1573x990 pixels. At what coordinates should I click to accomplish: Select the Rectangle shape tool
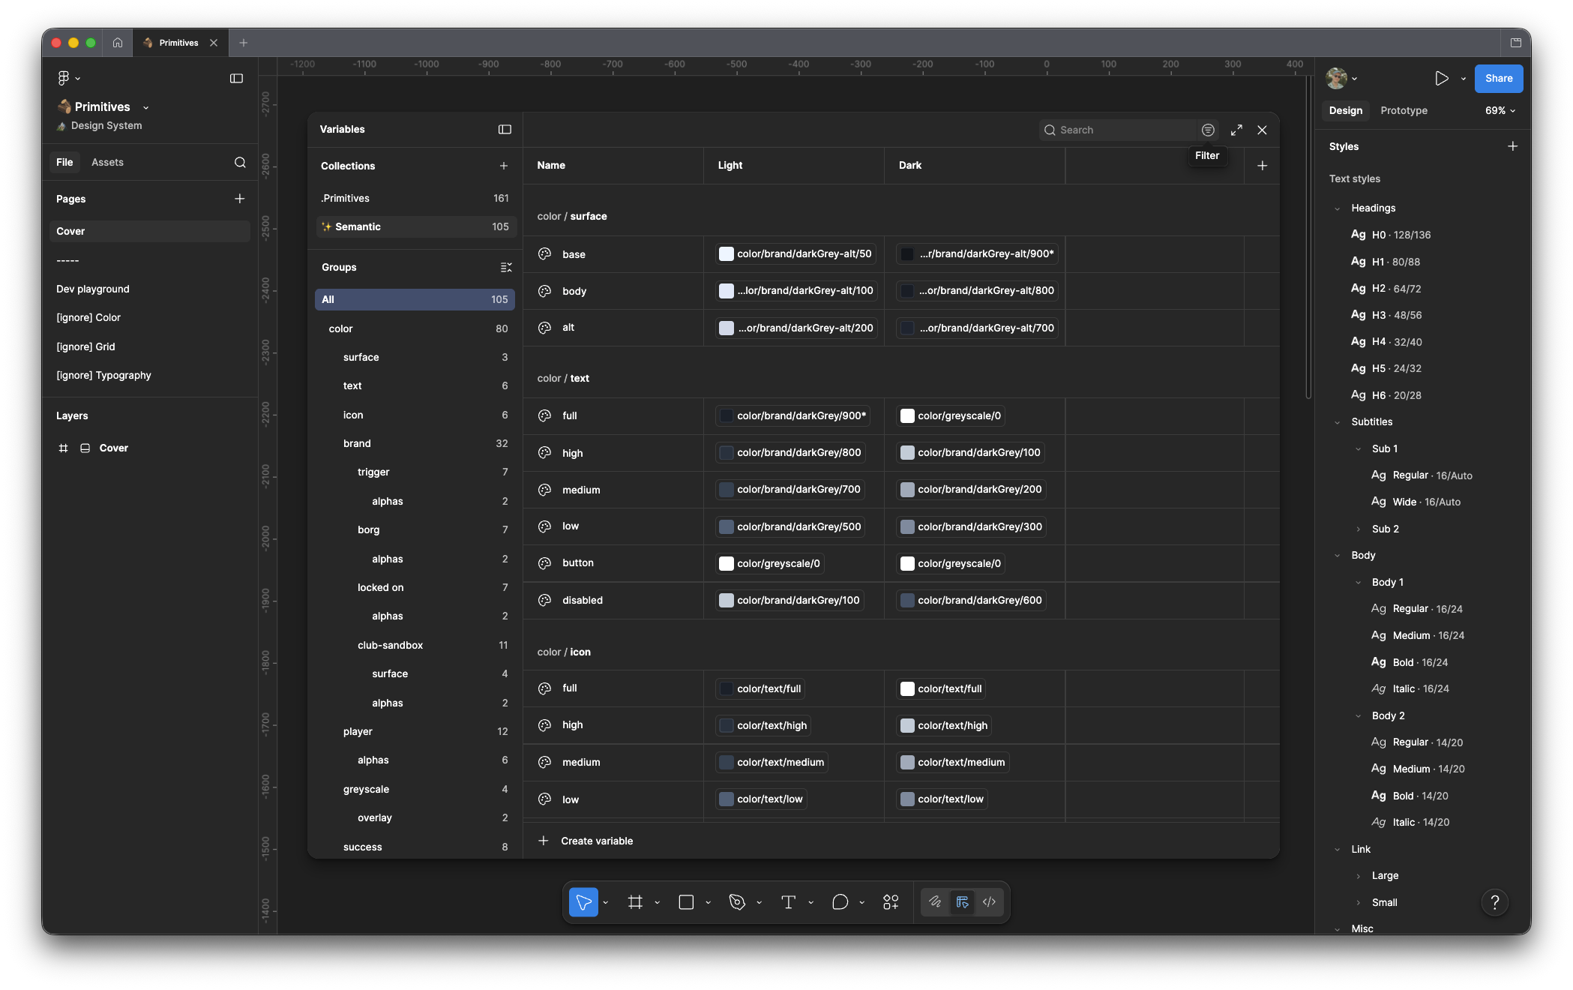686,902
